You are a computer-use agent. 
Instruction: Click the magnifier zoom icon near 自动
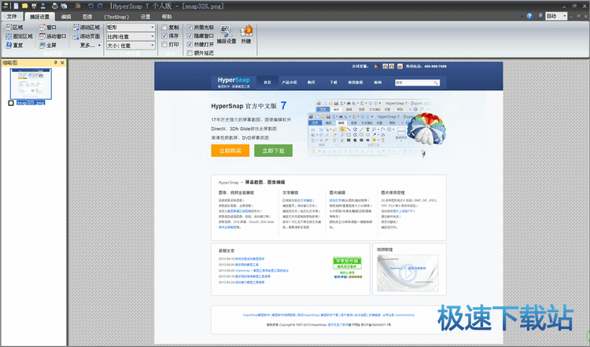(x=540, y=16)
